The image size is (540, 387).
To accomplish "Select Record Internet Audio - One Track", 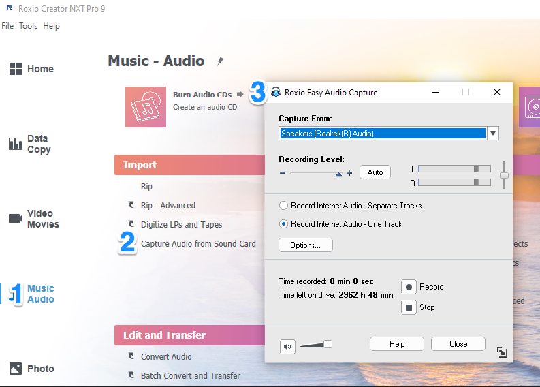I will tap(340, 224).
